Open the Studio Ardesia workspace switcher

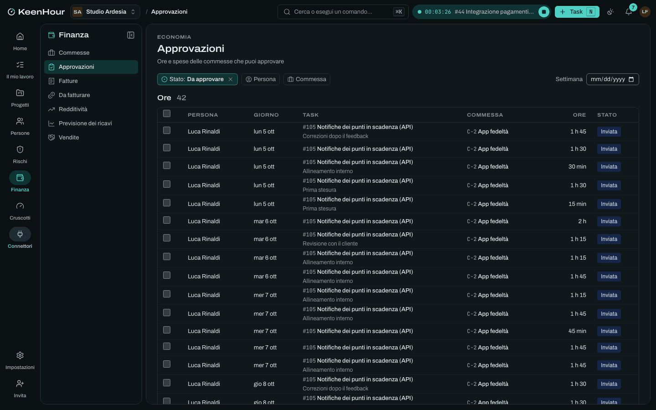105,12
